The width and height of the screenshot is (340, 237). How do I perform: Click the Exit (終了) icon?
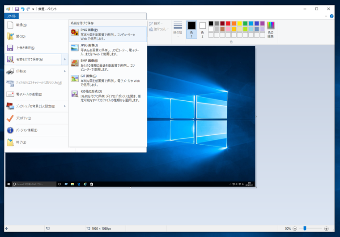tap(10, 142)
